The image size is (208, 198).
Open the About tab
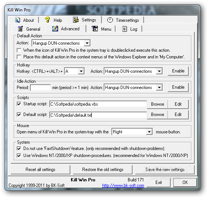(x=24, y=20)
